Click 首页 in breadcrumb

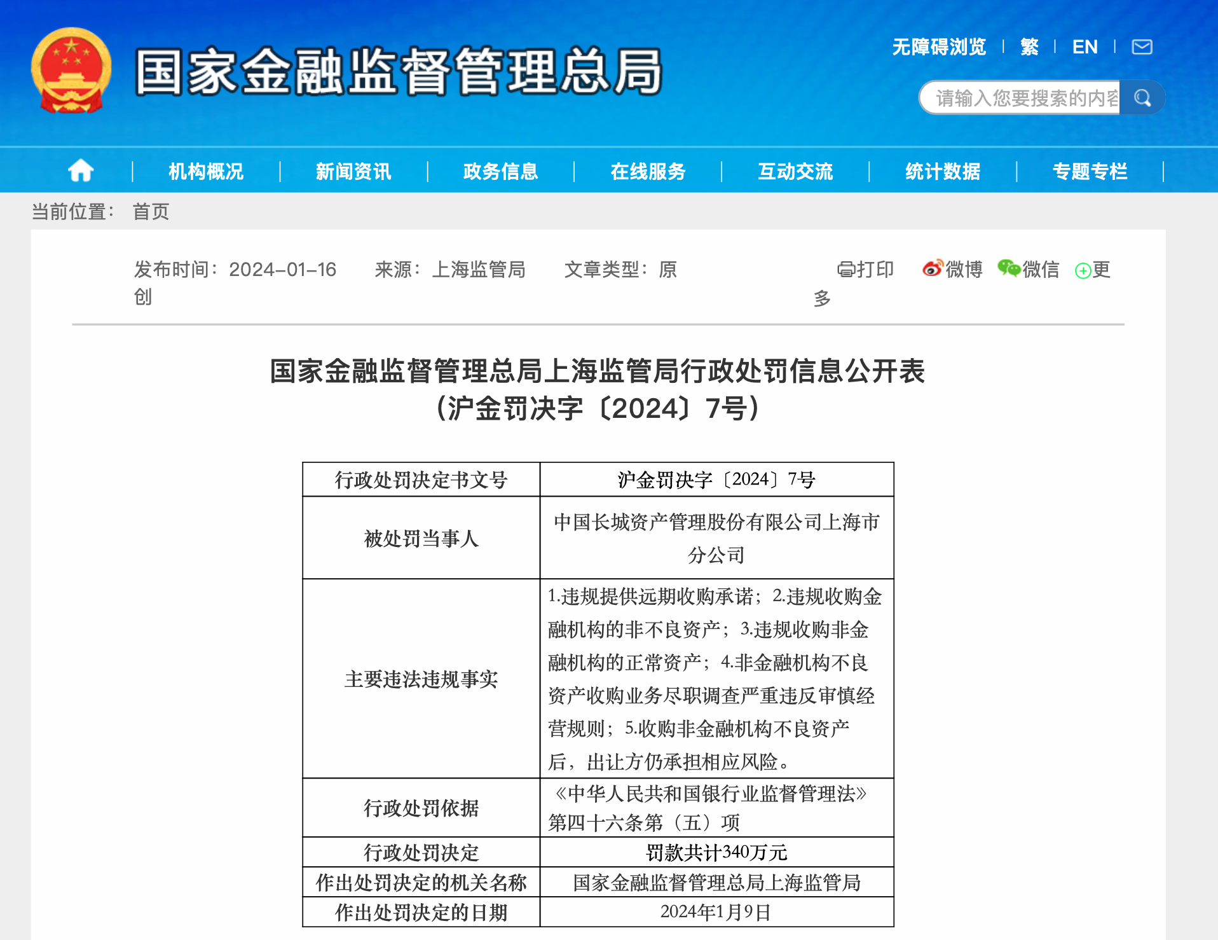click(151, 212)
